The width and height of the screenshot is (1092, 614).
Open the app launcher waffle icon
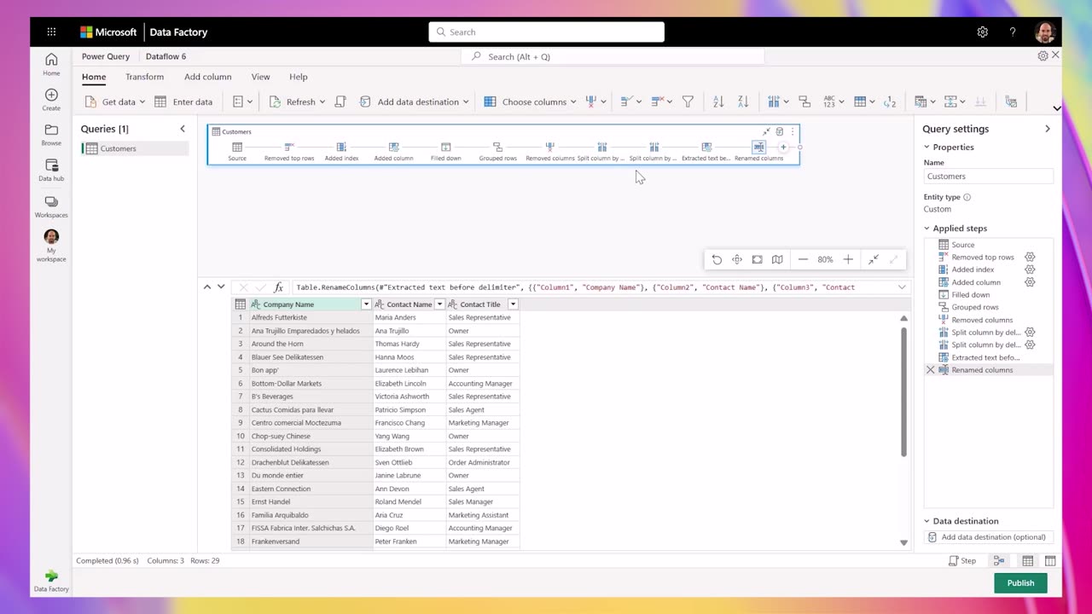(51, 32)
